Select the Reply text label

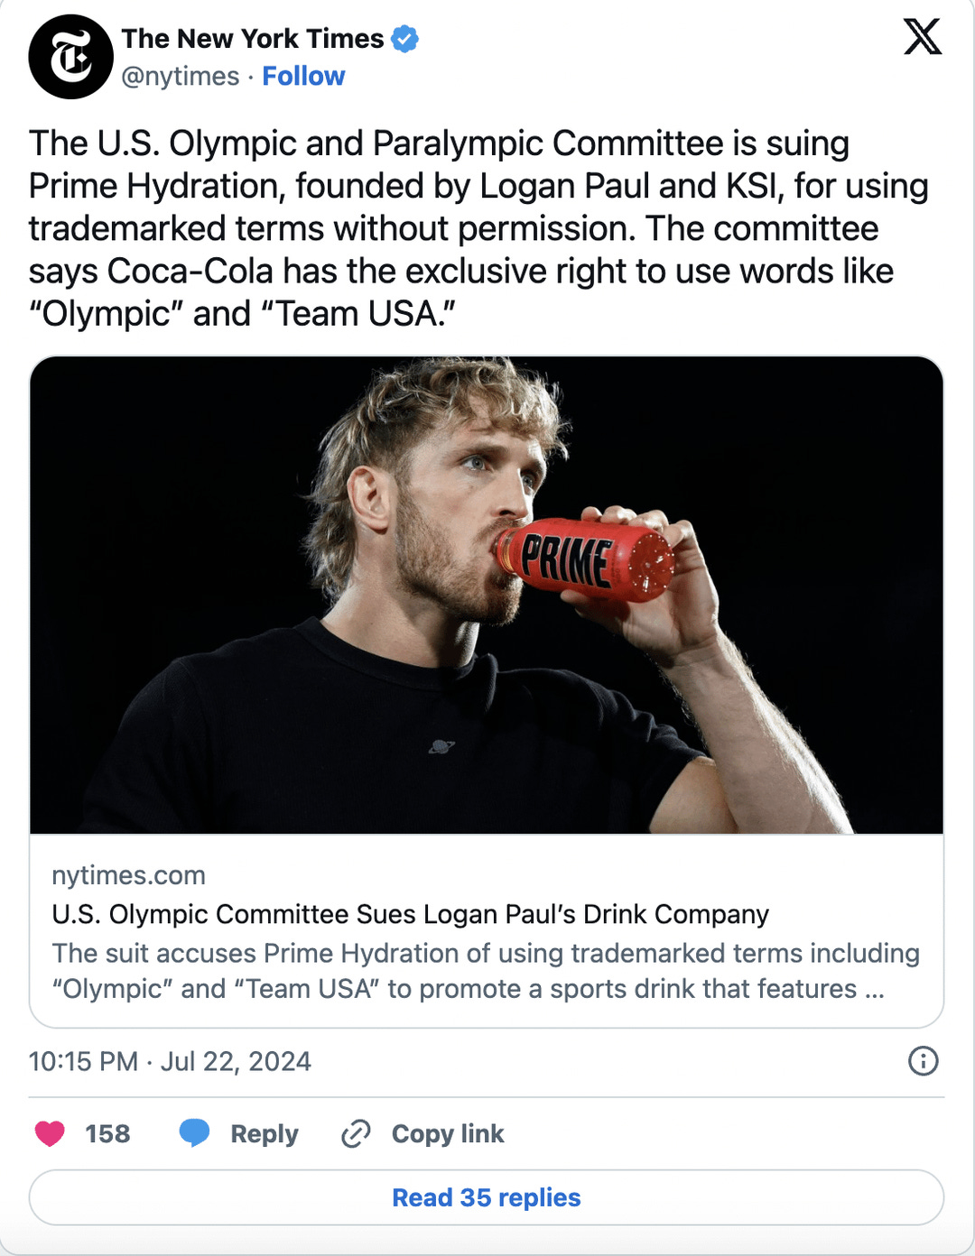pyautogui.click(x=263, y=1133)
